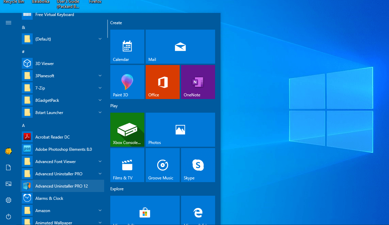Launch Adobe Photoshop Elements 8.0 icon
Image resolution: width=389 pixels, height=225 pixels.
click(27, 149)
